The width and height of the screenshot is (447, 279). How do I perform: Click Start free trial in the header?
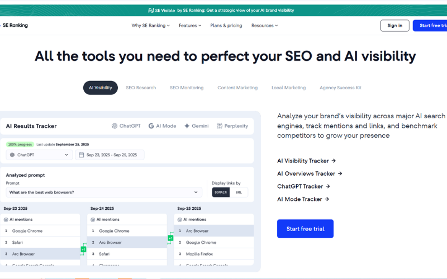pyautogui.click(x=430, y=26)
